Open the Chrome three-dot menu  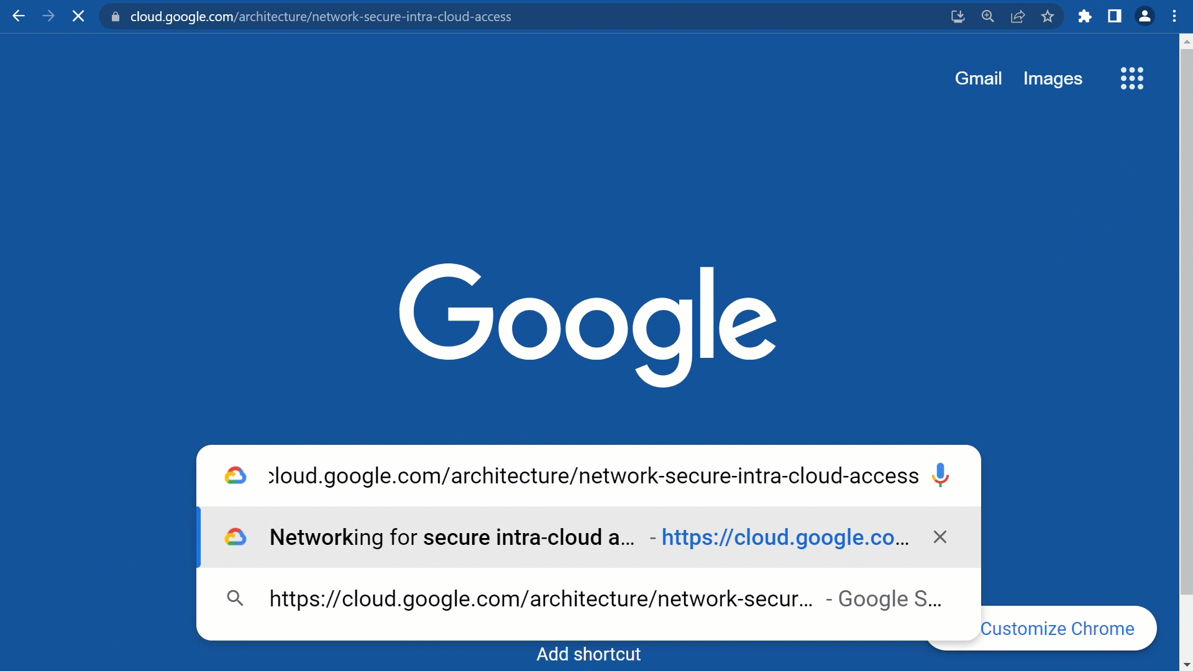click(x=1174, y=16)
